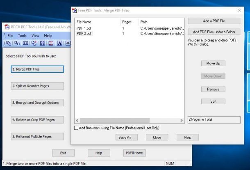This screenshot has width=250, height=170.
Task: Click the image watermark toolbar icon
Action: [x=68, y=43]
